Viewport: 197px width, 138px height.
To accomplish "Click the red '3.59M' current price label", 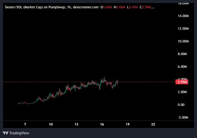I will (x=182, y=82).
